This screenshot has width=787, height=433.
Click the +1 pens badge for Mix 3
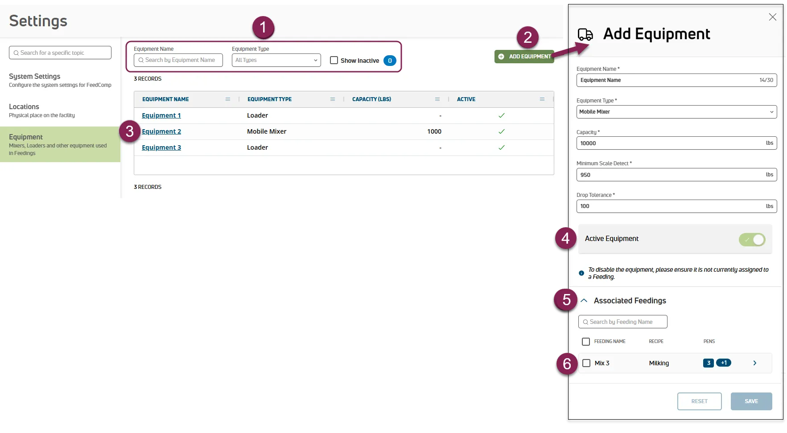click(724, 363)
